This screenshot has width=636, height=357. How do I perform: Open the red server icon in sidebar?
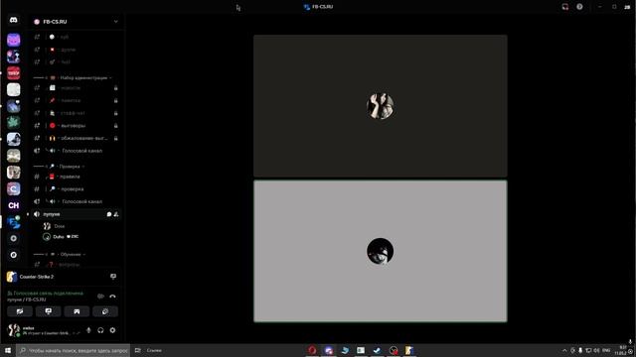point(13,72)
